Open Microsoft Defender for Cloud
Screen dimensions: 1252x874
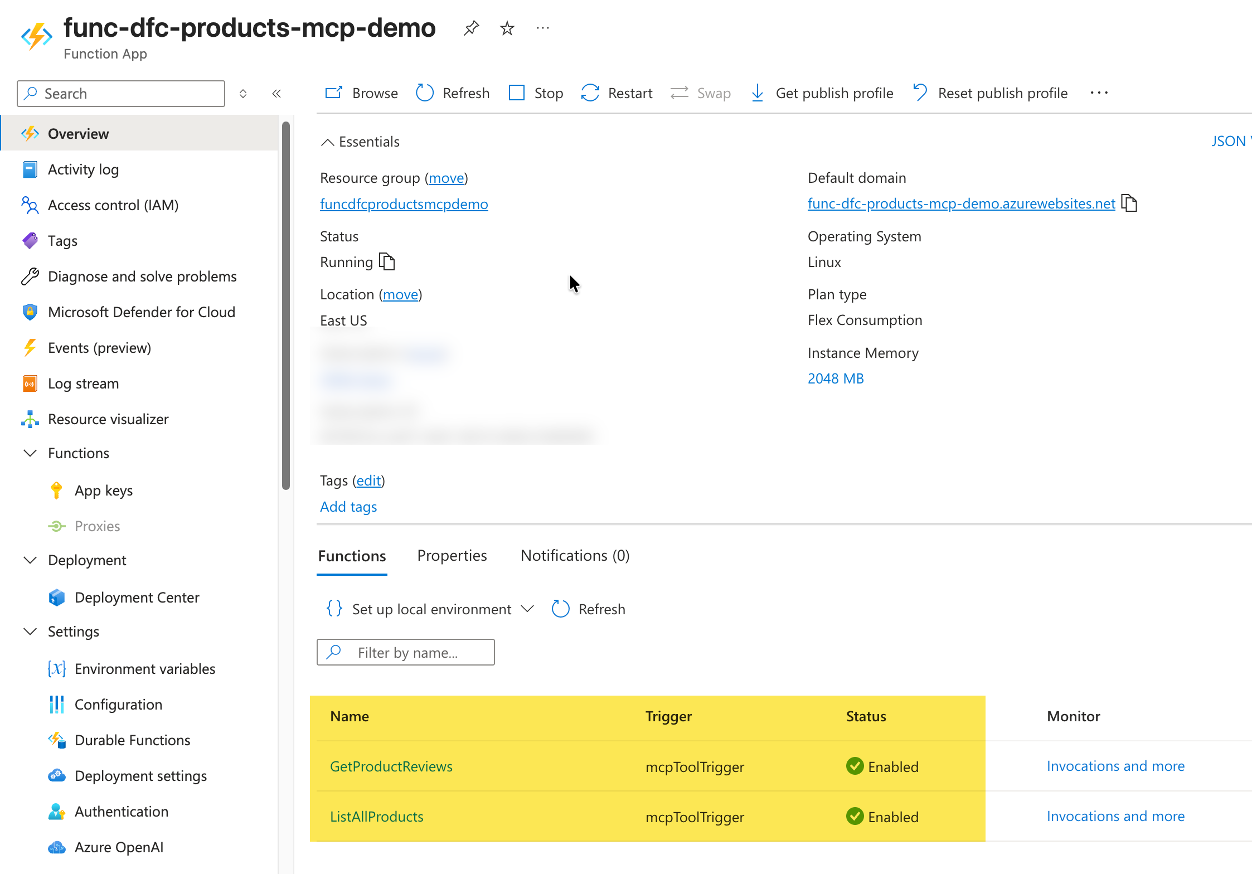pyautogui.click(x=141, y=312)
